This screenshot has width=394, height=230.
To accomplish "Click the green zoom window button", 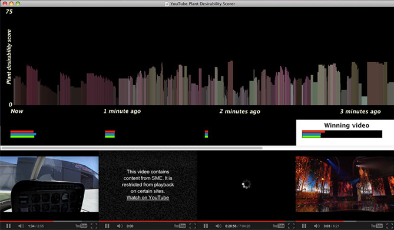I will click(x=18, y=4).
